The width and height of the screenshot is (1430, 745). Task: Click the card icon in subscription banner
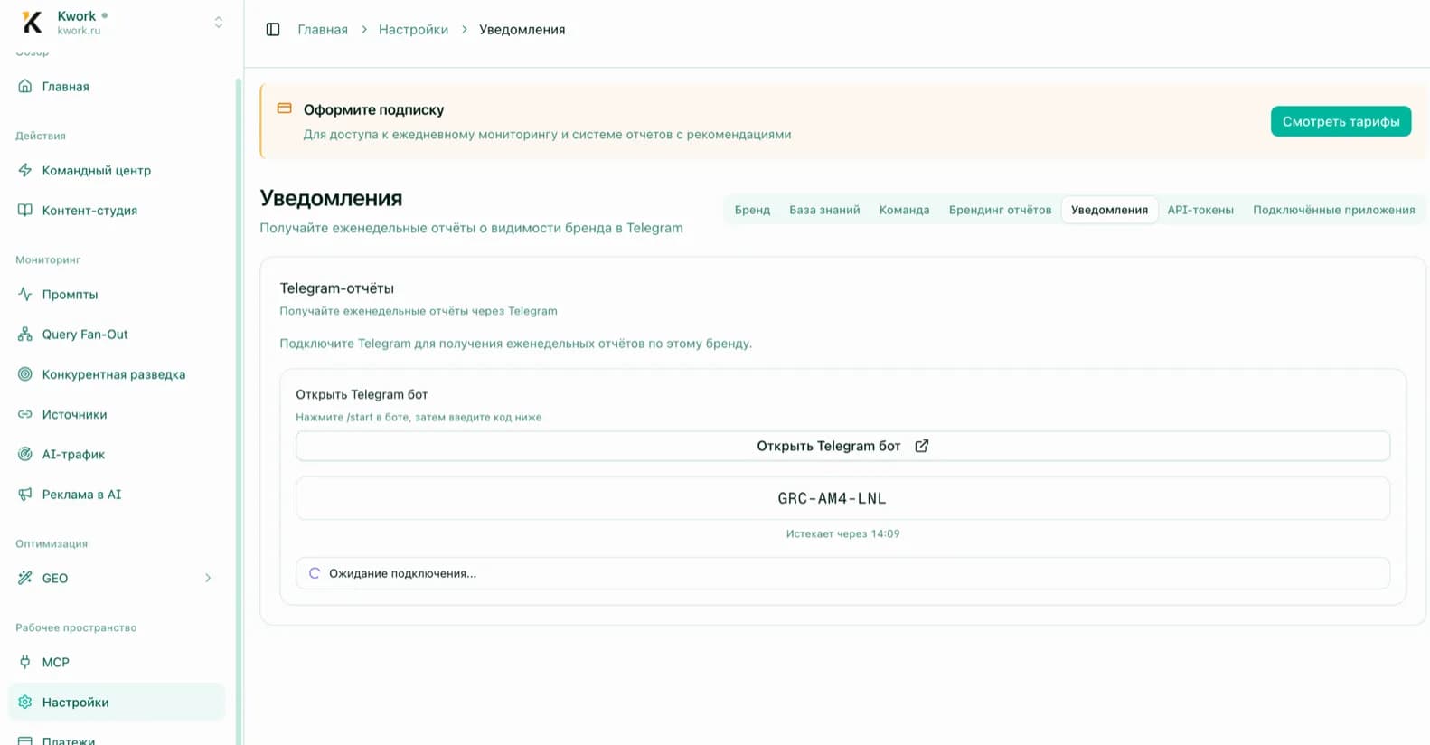[284, 108]
